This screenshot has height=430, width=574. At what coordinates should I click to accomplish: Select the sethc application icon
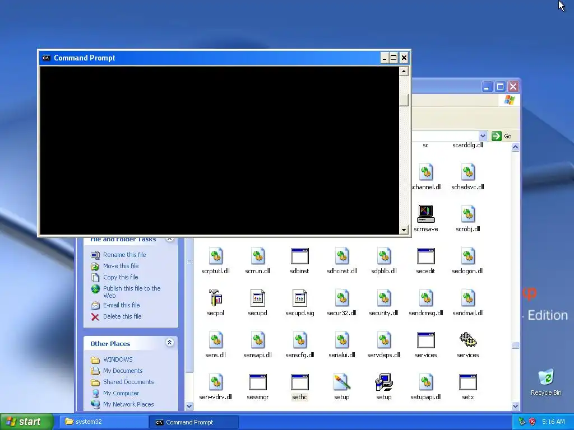pos(299,382)
